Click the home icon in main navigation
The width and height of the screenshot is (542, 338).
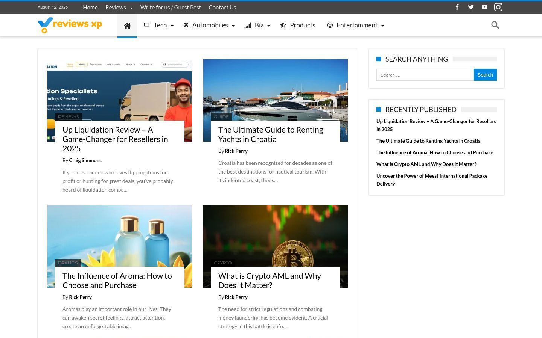pyautogui.click(x=127, y=26)
